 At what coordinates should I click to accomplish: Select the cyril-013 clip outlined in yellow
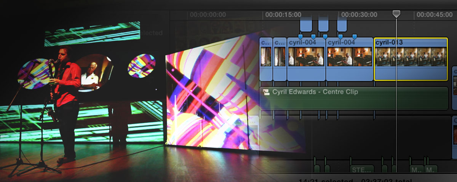pos(411,59)
